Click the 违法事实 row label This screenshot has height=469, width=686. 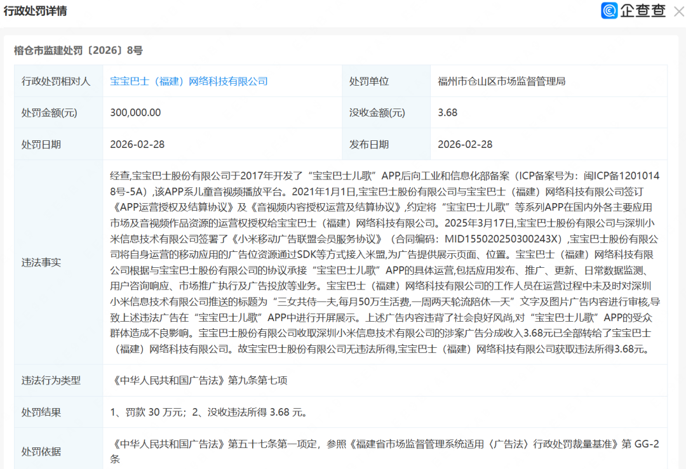[41, 262]
